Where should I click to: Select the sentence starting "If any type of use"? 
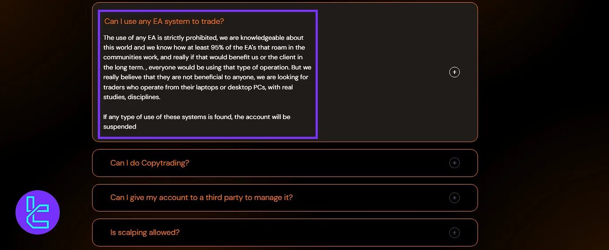click(197, 117)
